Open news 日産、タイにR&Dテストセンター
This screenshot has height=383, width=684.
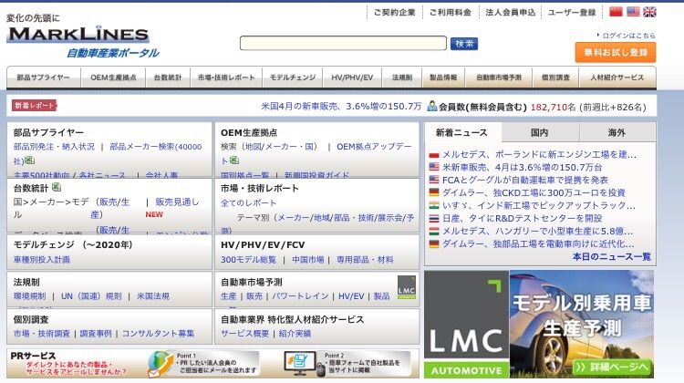[523, 218]
